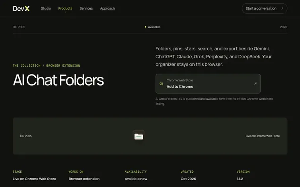Click THE COLLECTION / BROWSER EXTENSION breadcrumb

(47, 66)
